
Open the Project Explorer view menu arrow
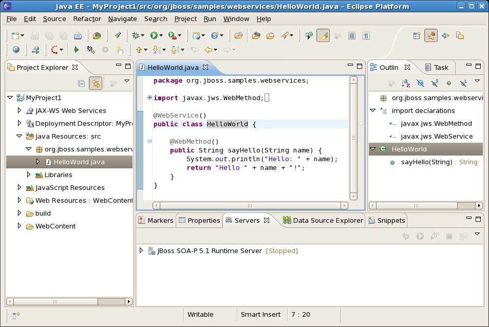click(x=126, y=81)
